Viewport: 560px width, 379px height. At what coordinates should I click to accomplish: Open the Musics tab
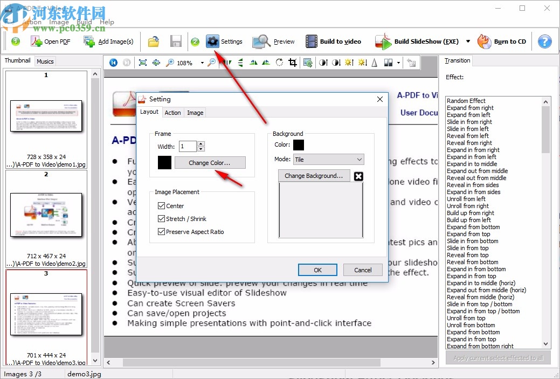45,61
